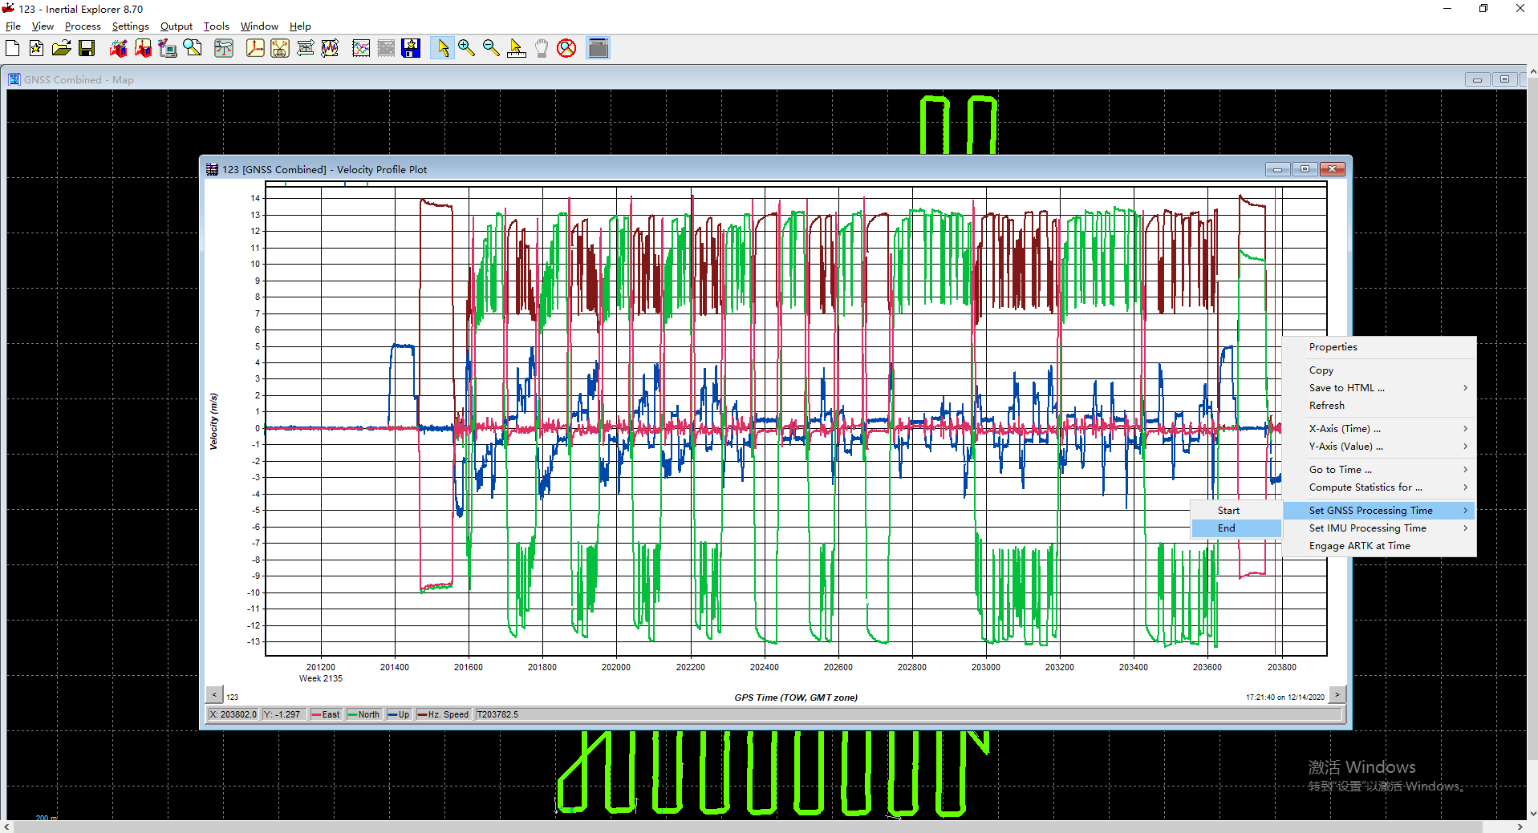Cancel zoom with the no-zoom tool

567,48
